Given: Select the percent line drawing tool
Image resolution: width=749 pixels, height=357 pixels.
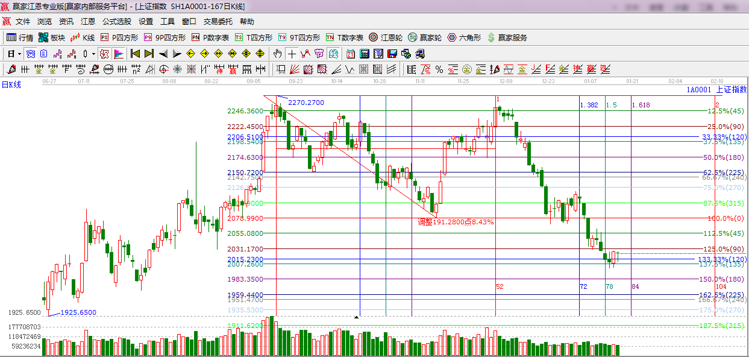Looking at the screenshot, I should point(439,69).
